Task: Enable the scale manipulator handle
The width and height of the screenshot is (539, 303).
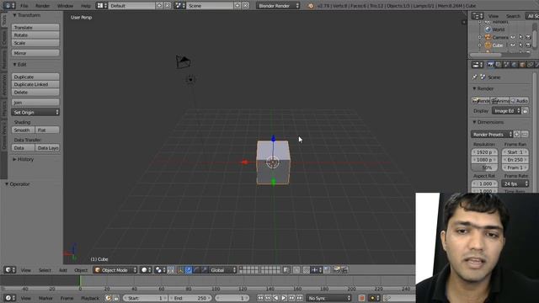Action: tap(204, 270)
